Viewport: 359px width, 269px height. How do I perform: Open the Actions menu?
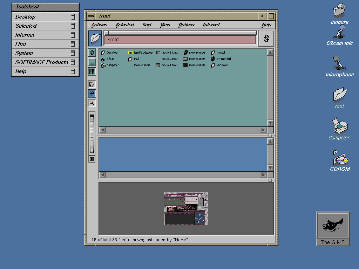tap(99, 25)
